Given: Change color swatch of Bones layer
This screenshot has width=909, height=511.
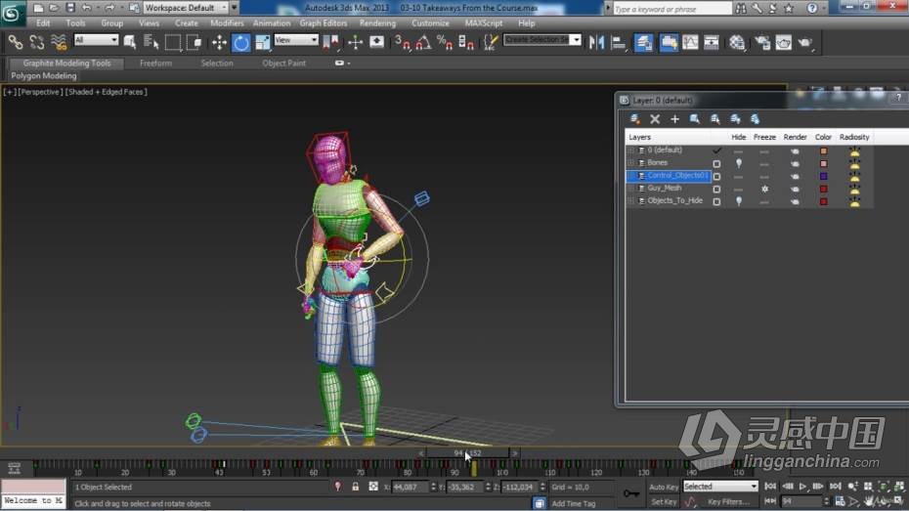Looking at the screenshot, I should [823, 163].
